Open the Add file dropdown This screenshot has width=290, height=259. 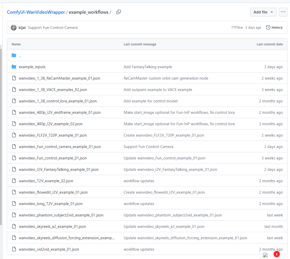[263, 12]
